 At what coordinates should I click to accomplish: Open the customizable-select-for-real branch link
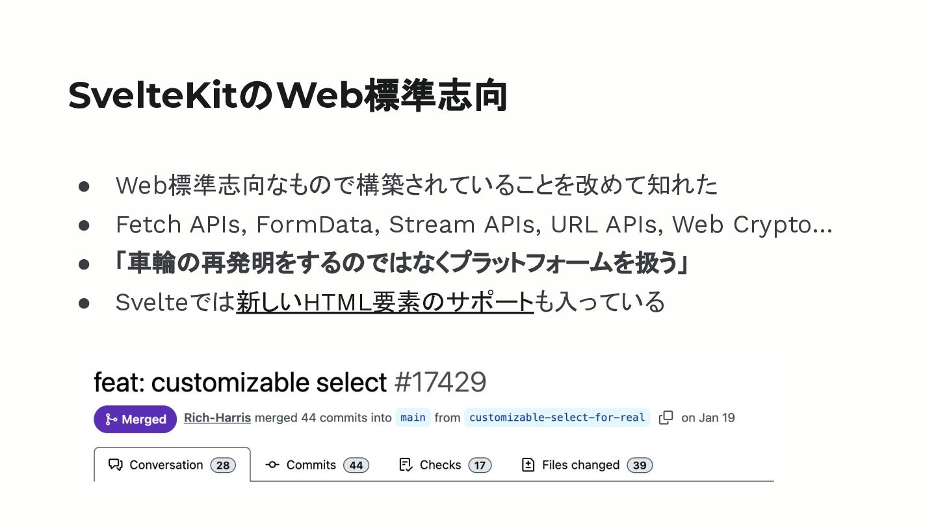coord(557,418)
